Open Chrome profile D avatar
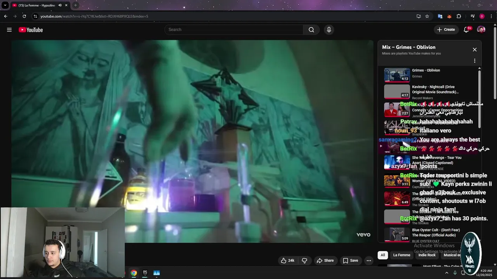 tap(482, 16)
